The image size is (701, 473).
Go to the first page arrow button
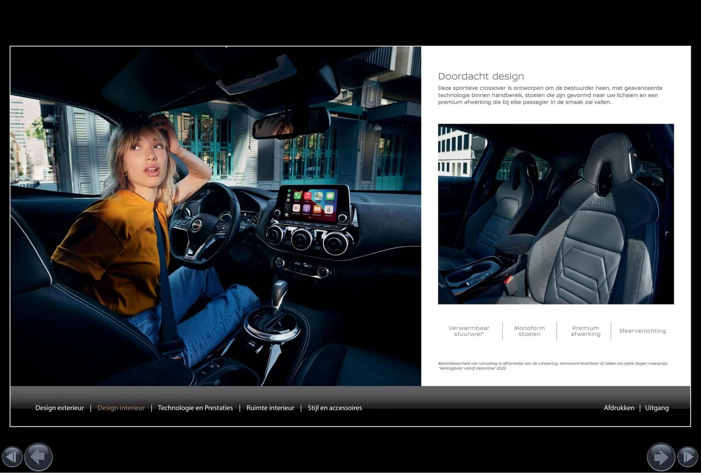point(12,457)
